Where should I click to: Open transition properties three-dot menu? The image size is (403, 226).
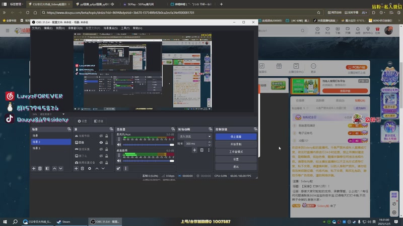pyautogui.click(x=209, y=150)
